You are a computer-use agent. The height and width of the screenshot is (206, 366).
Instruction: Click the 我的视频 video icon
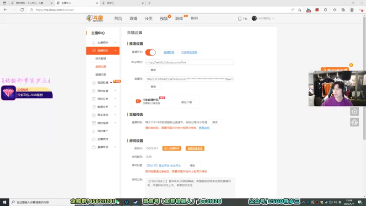94,123
